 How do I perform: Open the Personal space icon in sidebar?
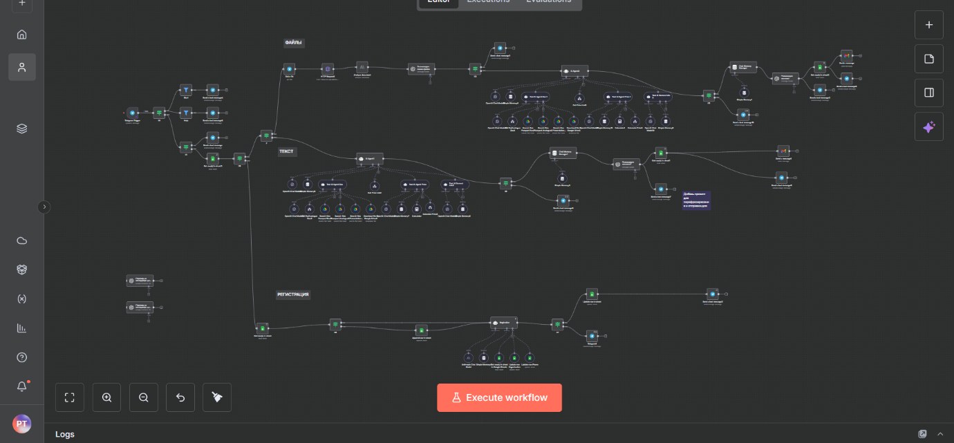[21, 67]
